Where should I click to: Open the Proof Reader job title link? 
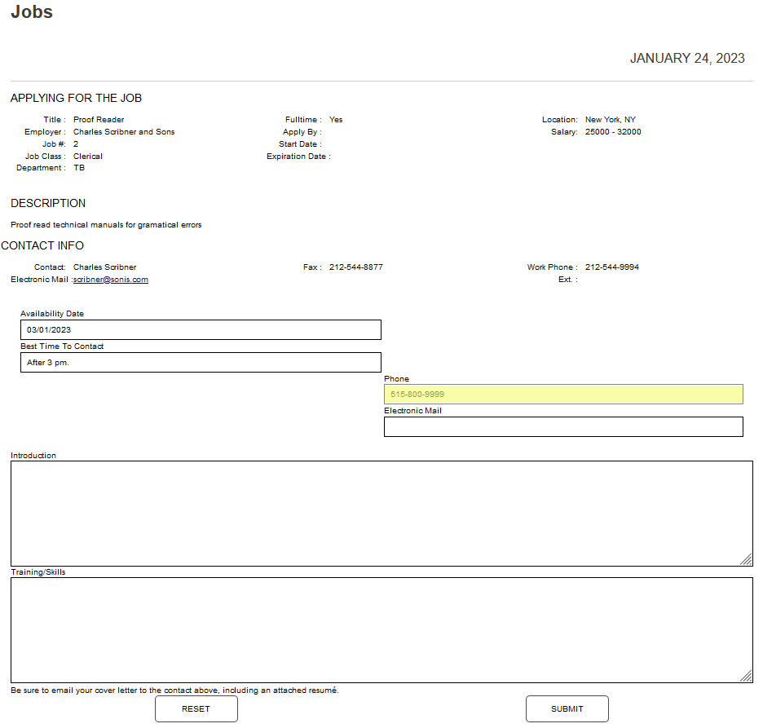point(98,119)
